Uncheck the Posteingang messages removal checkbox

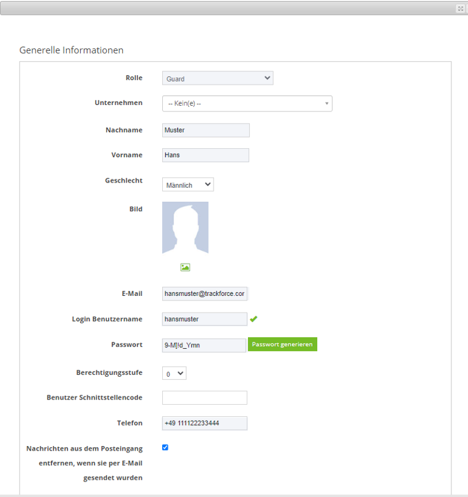165,447
